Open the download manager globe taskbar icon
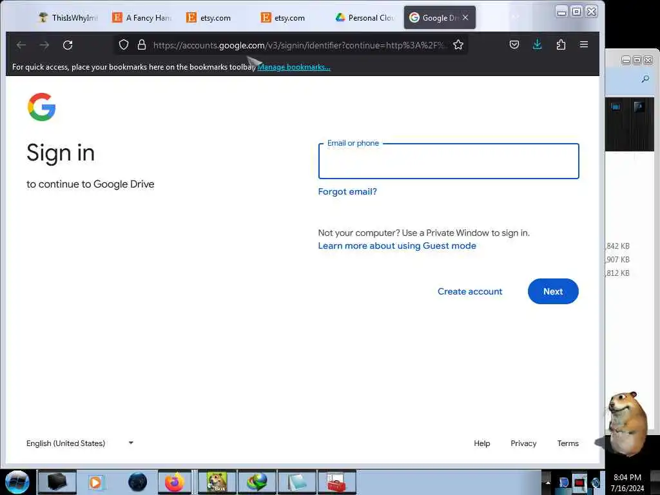The image size is (660, 495). (x=257, y=482)
